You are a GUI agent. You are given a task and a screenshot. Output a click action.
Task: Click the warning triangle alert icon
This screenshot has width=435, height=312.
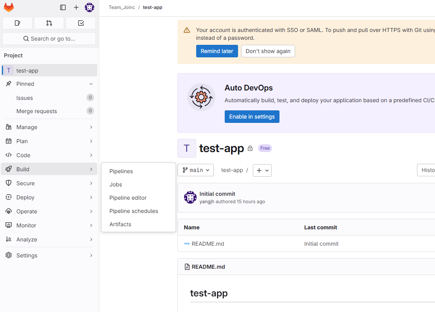tap(187, 30)
